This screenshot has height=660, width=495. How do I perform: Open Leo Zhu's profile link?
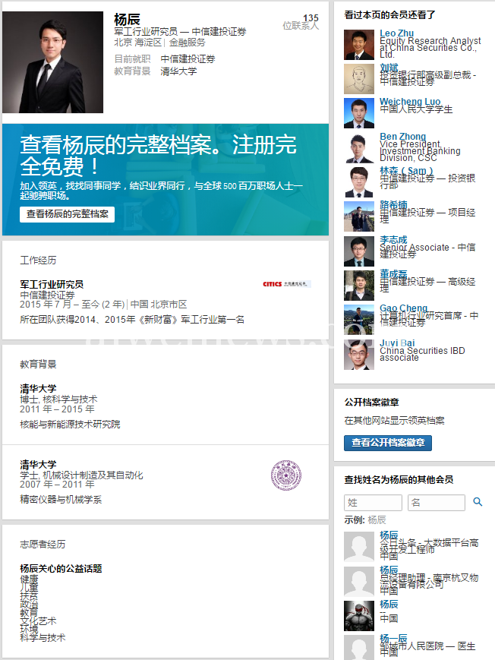tap(396, 33)
